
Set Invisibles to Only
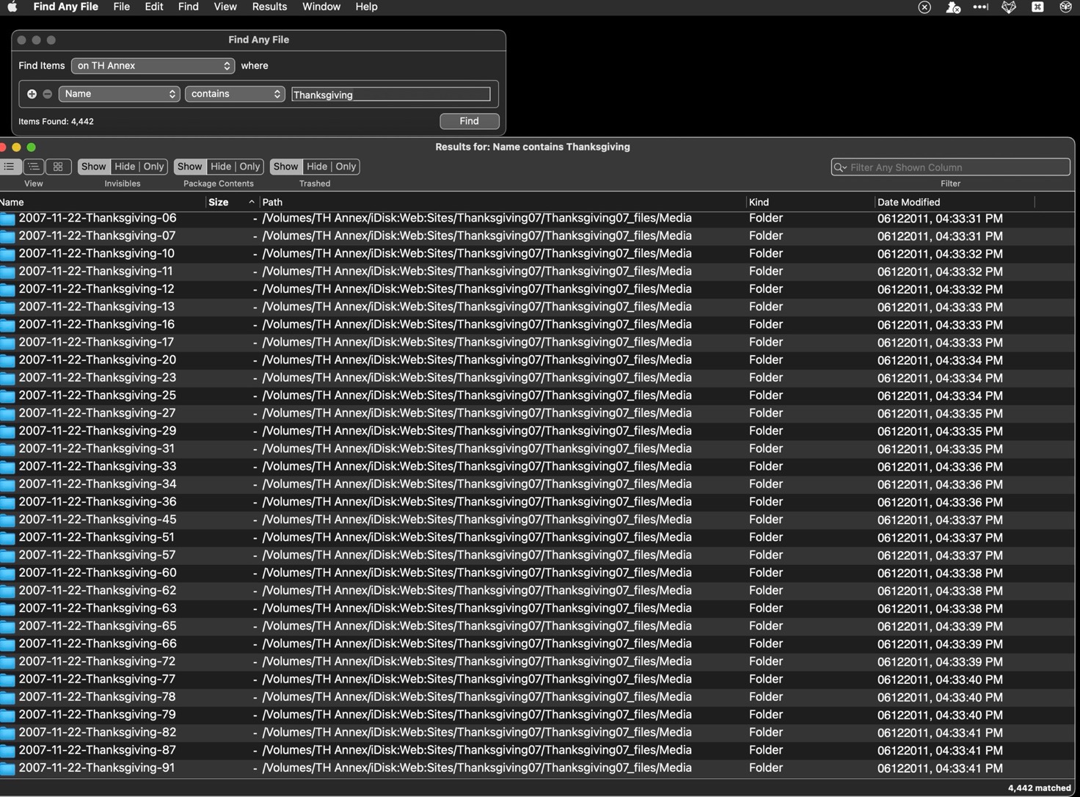[153, 167]
